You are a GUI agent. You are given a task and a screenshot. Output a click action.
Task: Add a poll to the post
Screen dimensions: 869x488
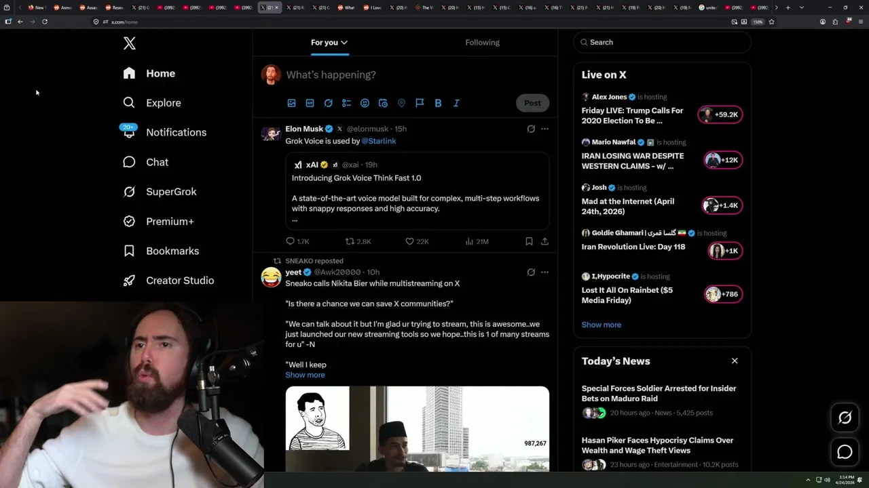pyautogui.click(x=346, y=103)
